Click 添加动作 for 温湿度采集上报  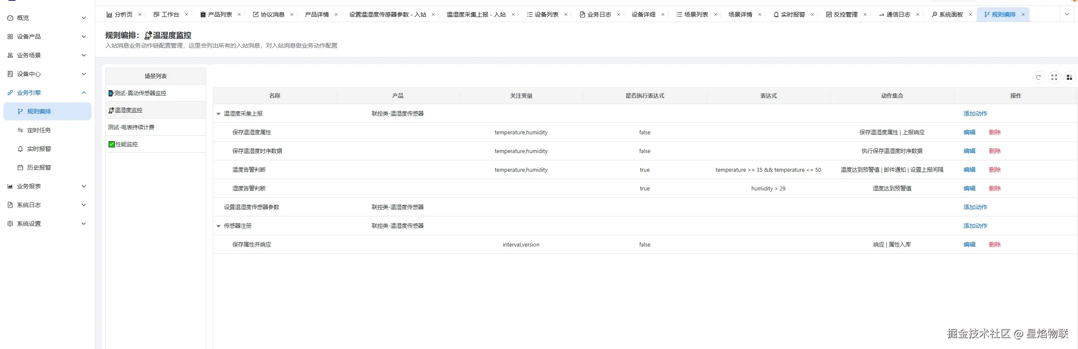click(975, 113)
